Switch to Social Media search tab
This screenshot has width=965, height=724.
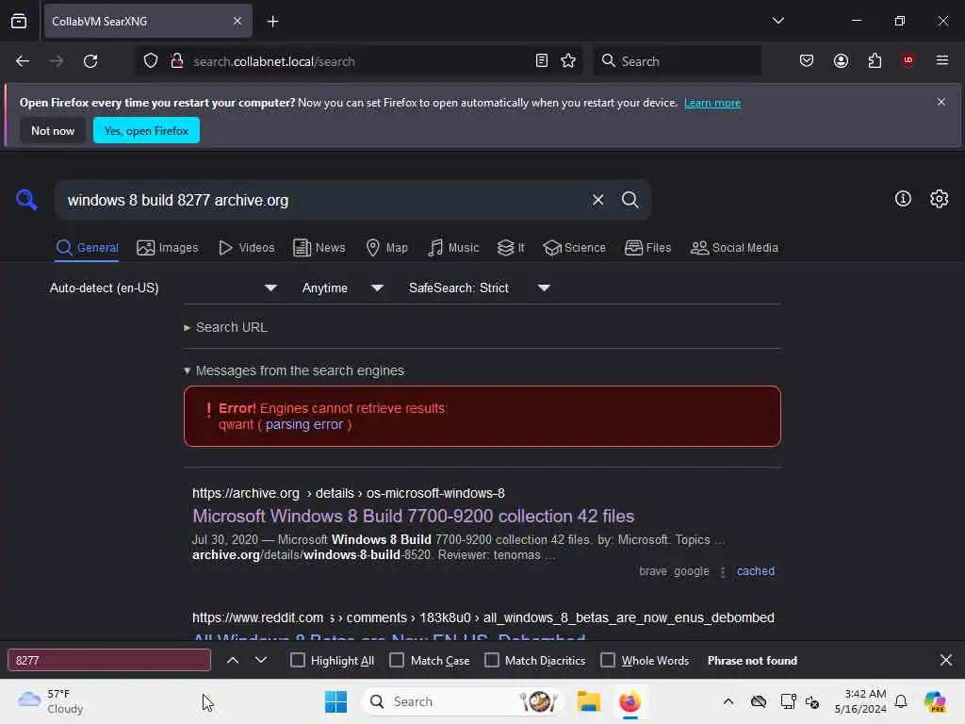click(734, 248)
